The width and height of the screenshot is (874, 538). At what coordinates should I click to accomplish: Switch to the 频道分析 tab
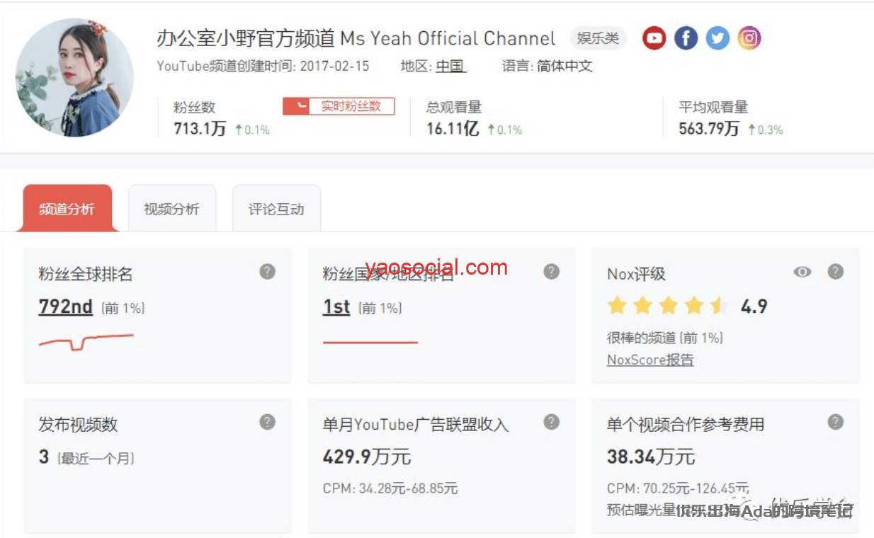[x=67, y=209]
